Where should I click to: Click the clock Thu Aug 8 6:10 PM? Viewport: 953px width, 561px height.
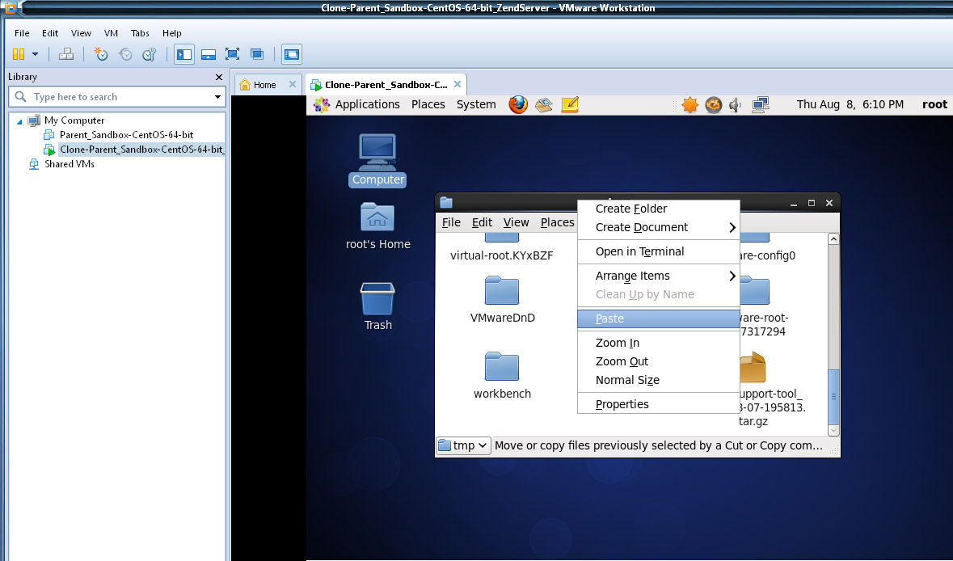[850, 104]
